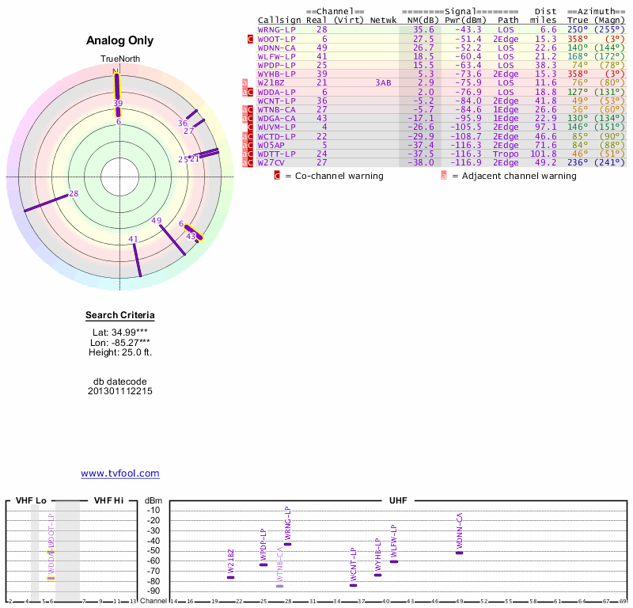Click the W21BZ signal bar in the UHF chart
This screenshot has height=608, width=633.
tap(230, 577)
